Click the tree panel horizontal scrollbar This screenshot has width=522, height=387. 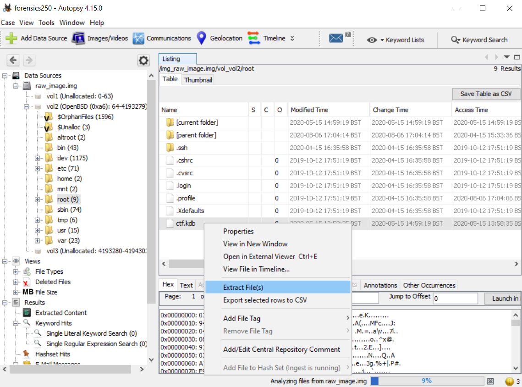[x=70, y=370]
